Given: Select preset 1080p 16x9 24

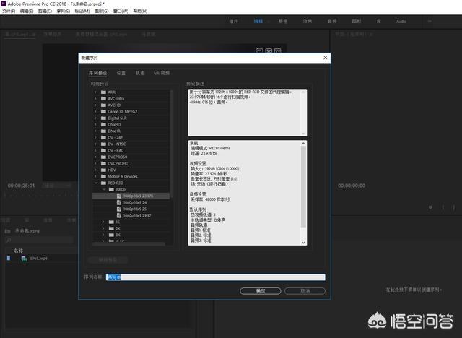Looking at the screenshot, I should (135, 202).
